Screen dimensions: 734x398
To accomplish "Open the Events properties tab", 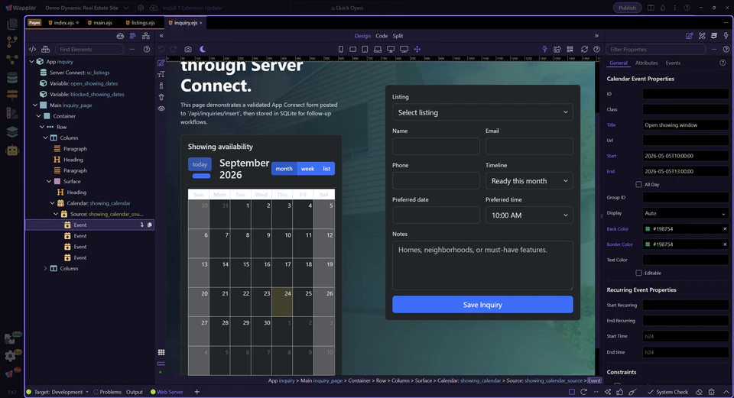I will coord(673,63).
